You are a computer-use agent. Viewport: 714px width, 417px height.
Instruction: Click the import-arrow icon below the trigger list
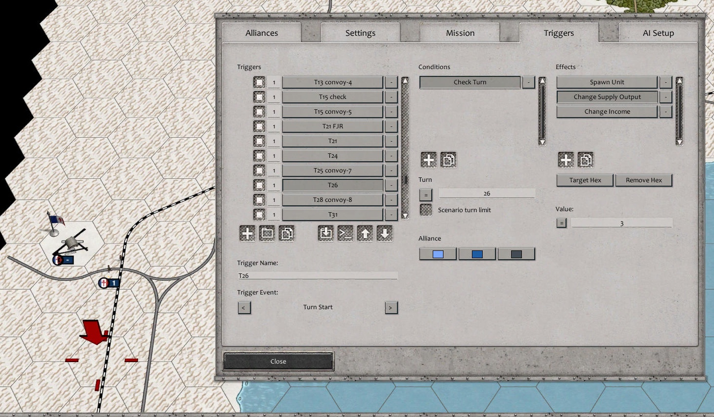coord(325,233)
